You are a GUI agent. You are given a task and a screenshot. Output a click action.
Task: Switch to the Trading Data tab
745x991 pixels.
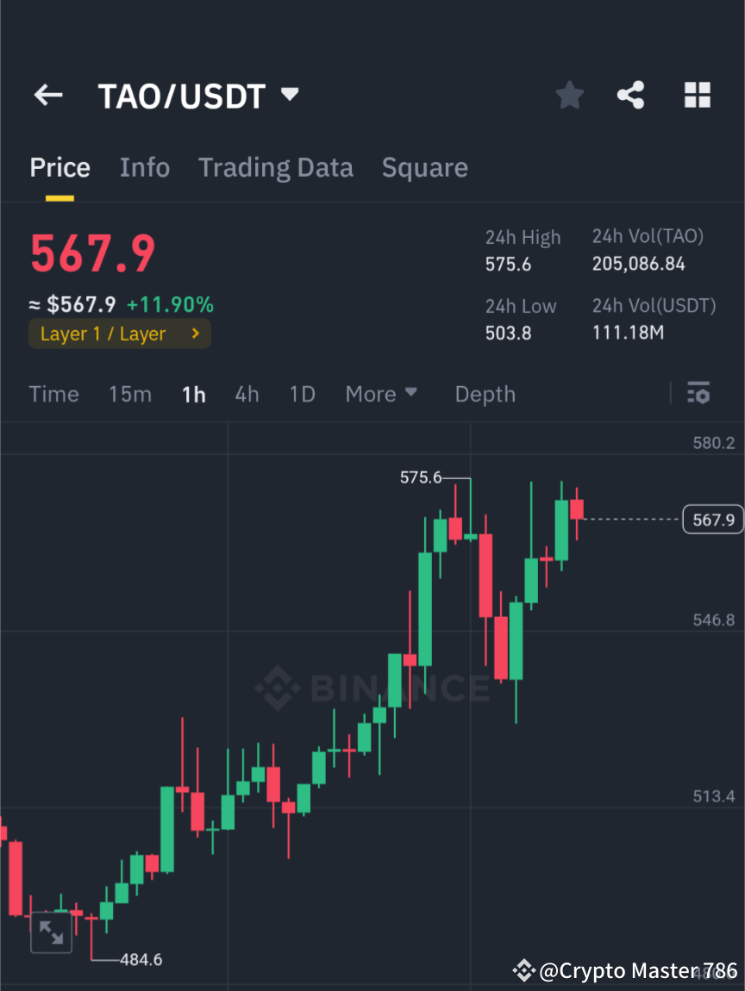click(276, 166)
